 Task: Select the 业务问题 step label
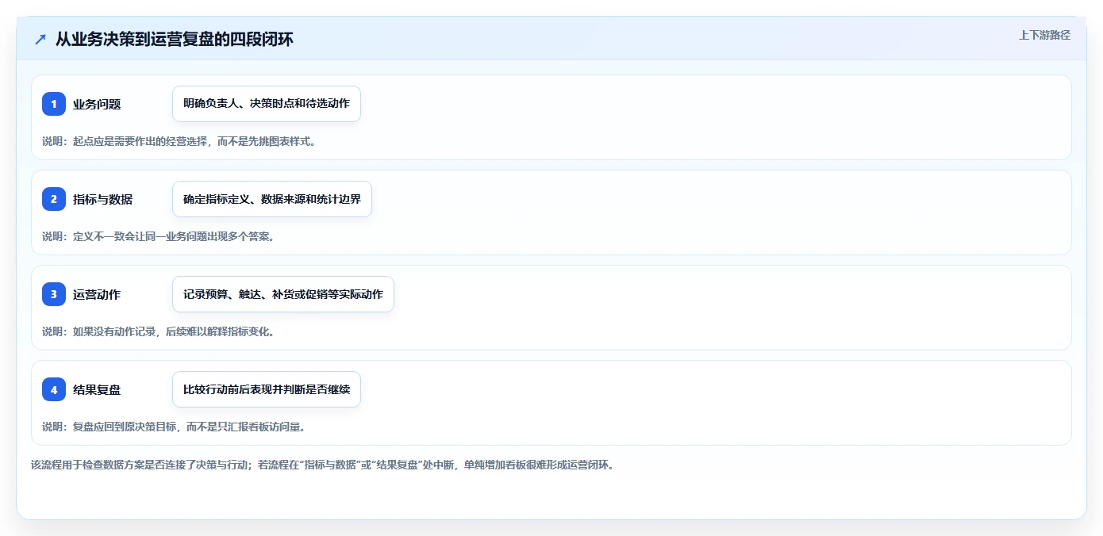point(97,104)
